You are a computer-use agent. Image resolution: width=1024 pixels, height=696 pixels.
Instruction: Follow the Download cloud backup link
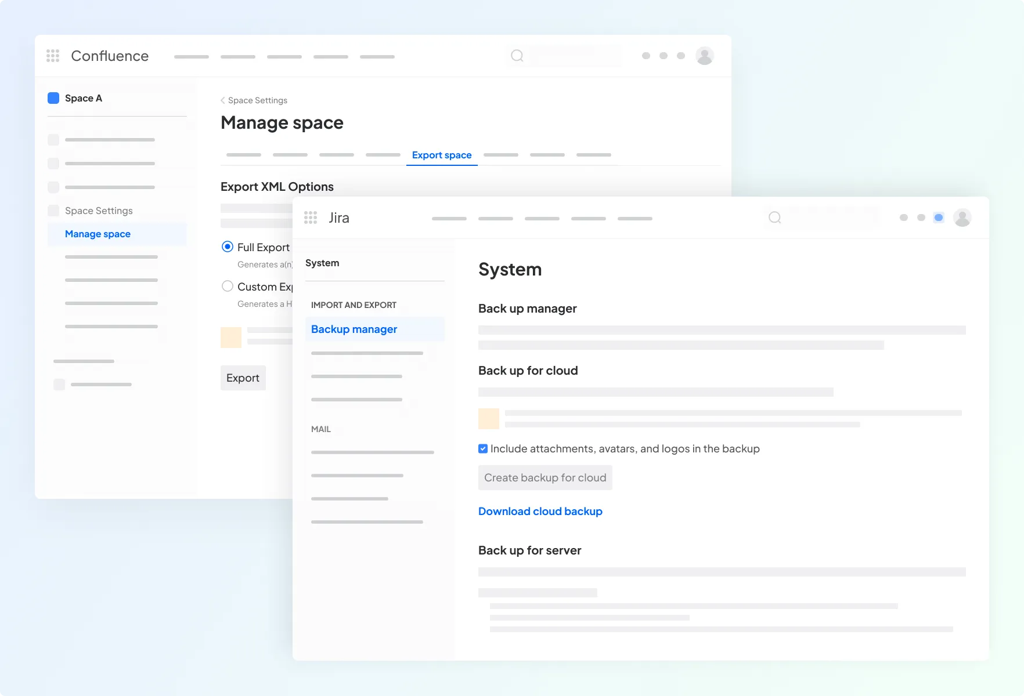point(540,511)
